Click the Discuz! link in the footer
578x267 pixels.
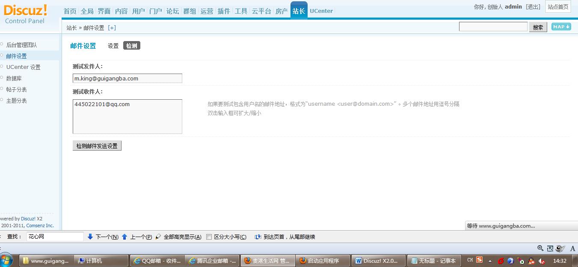click(28, 219)
